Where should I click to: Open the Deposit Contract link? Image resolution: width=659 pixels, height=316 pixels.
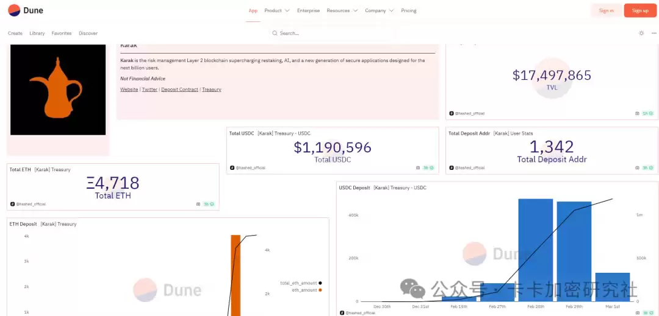pos(179,90)
